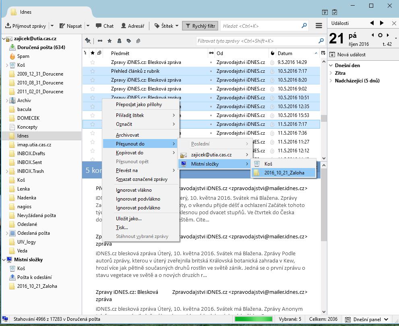Choose Archivovat in the context menu
This screenshot has height=326, width=399.
click(x=141, y=135)
